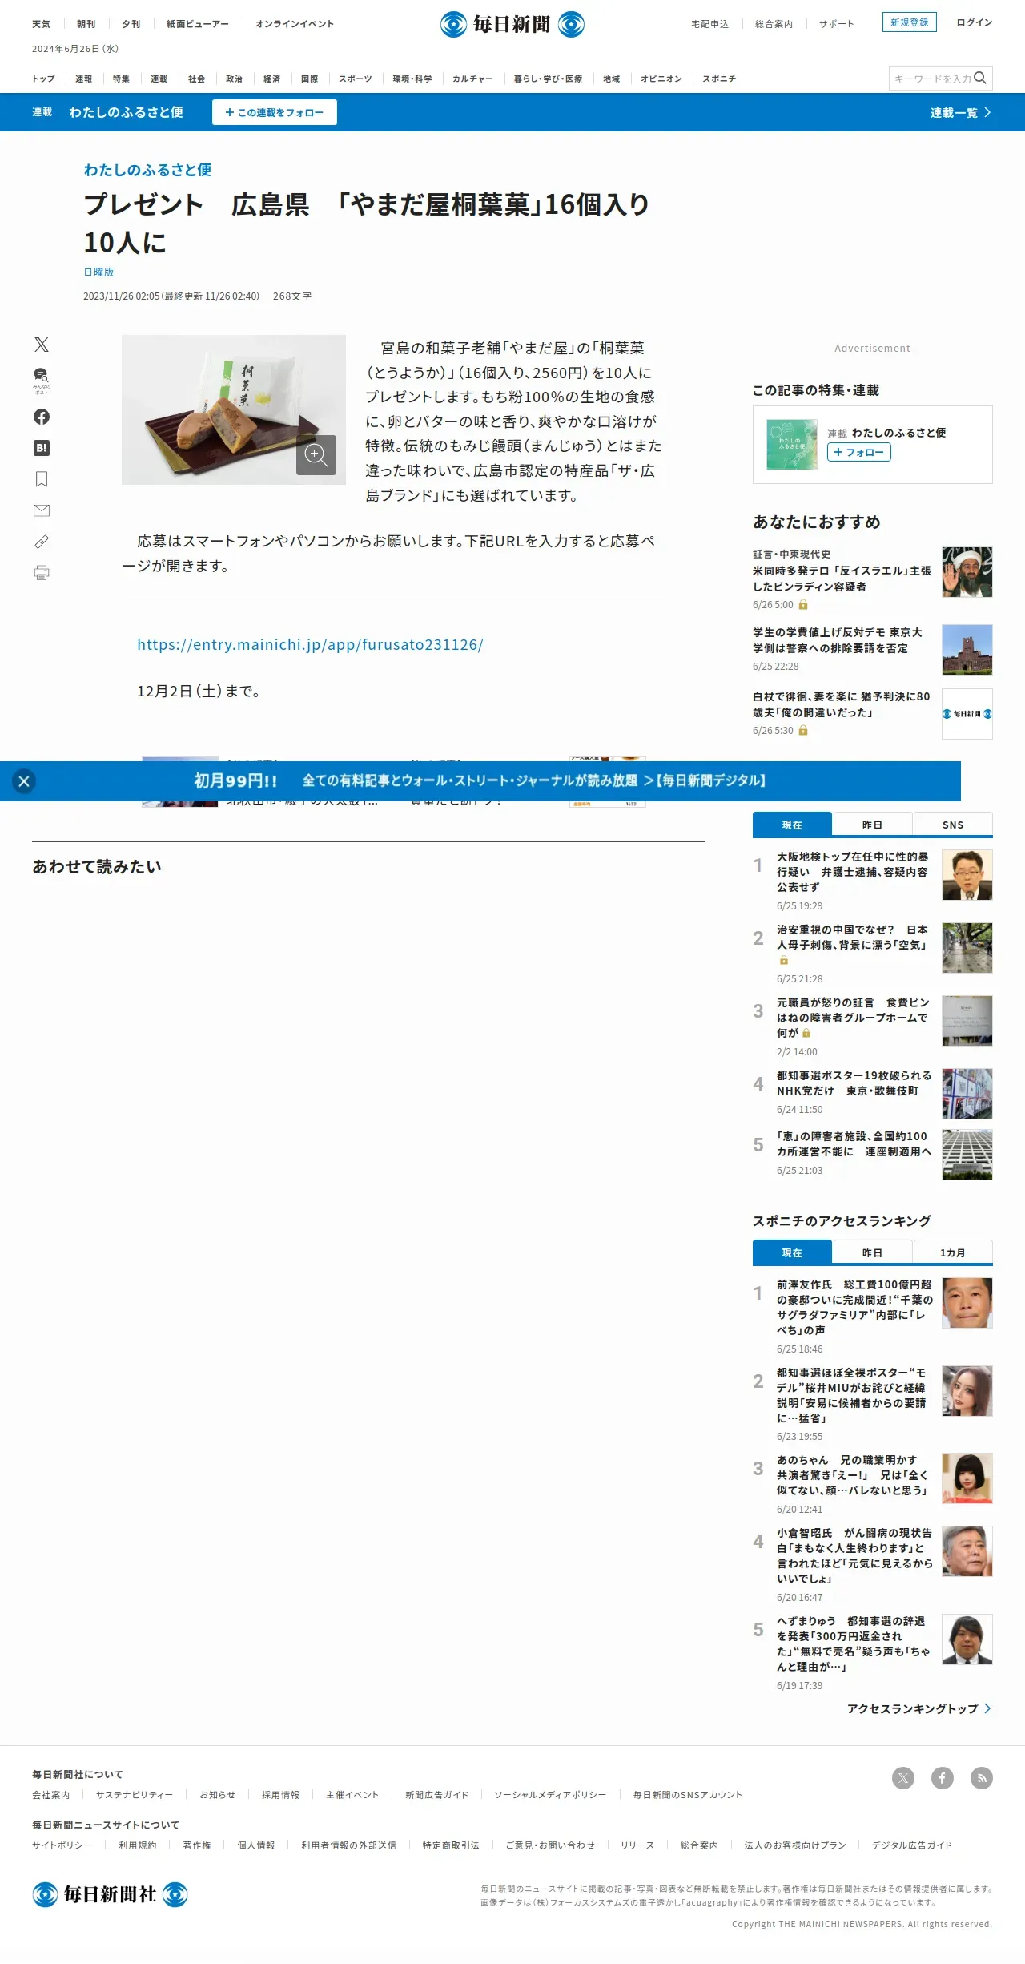The width and height of the screenshot is (1025, 1964).
Task: Select カルチャー in navigation menu
Action: [472, 79]
